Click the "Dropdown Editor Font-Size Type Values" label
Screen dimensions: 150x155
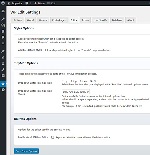[35, 92]
